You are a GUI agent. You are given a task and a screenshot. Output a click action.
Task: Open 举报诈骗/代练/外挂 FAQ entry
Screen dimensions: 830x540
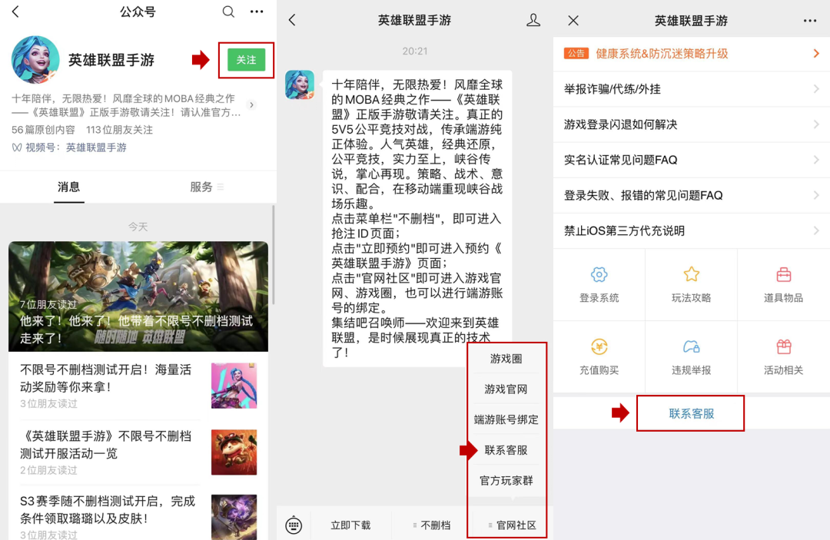pos(691,89)
